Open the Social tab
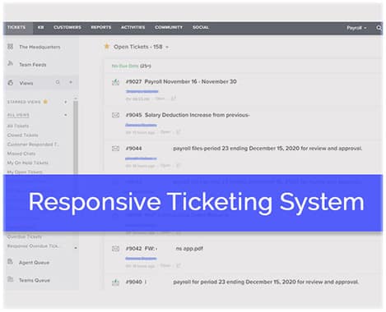The height and width of the screenshot is (312, 386). 201,27
